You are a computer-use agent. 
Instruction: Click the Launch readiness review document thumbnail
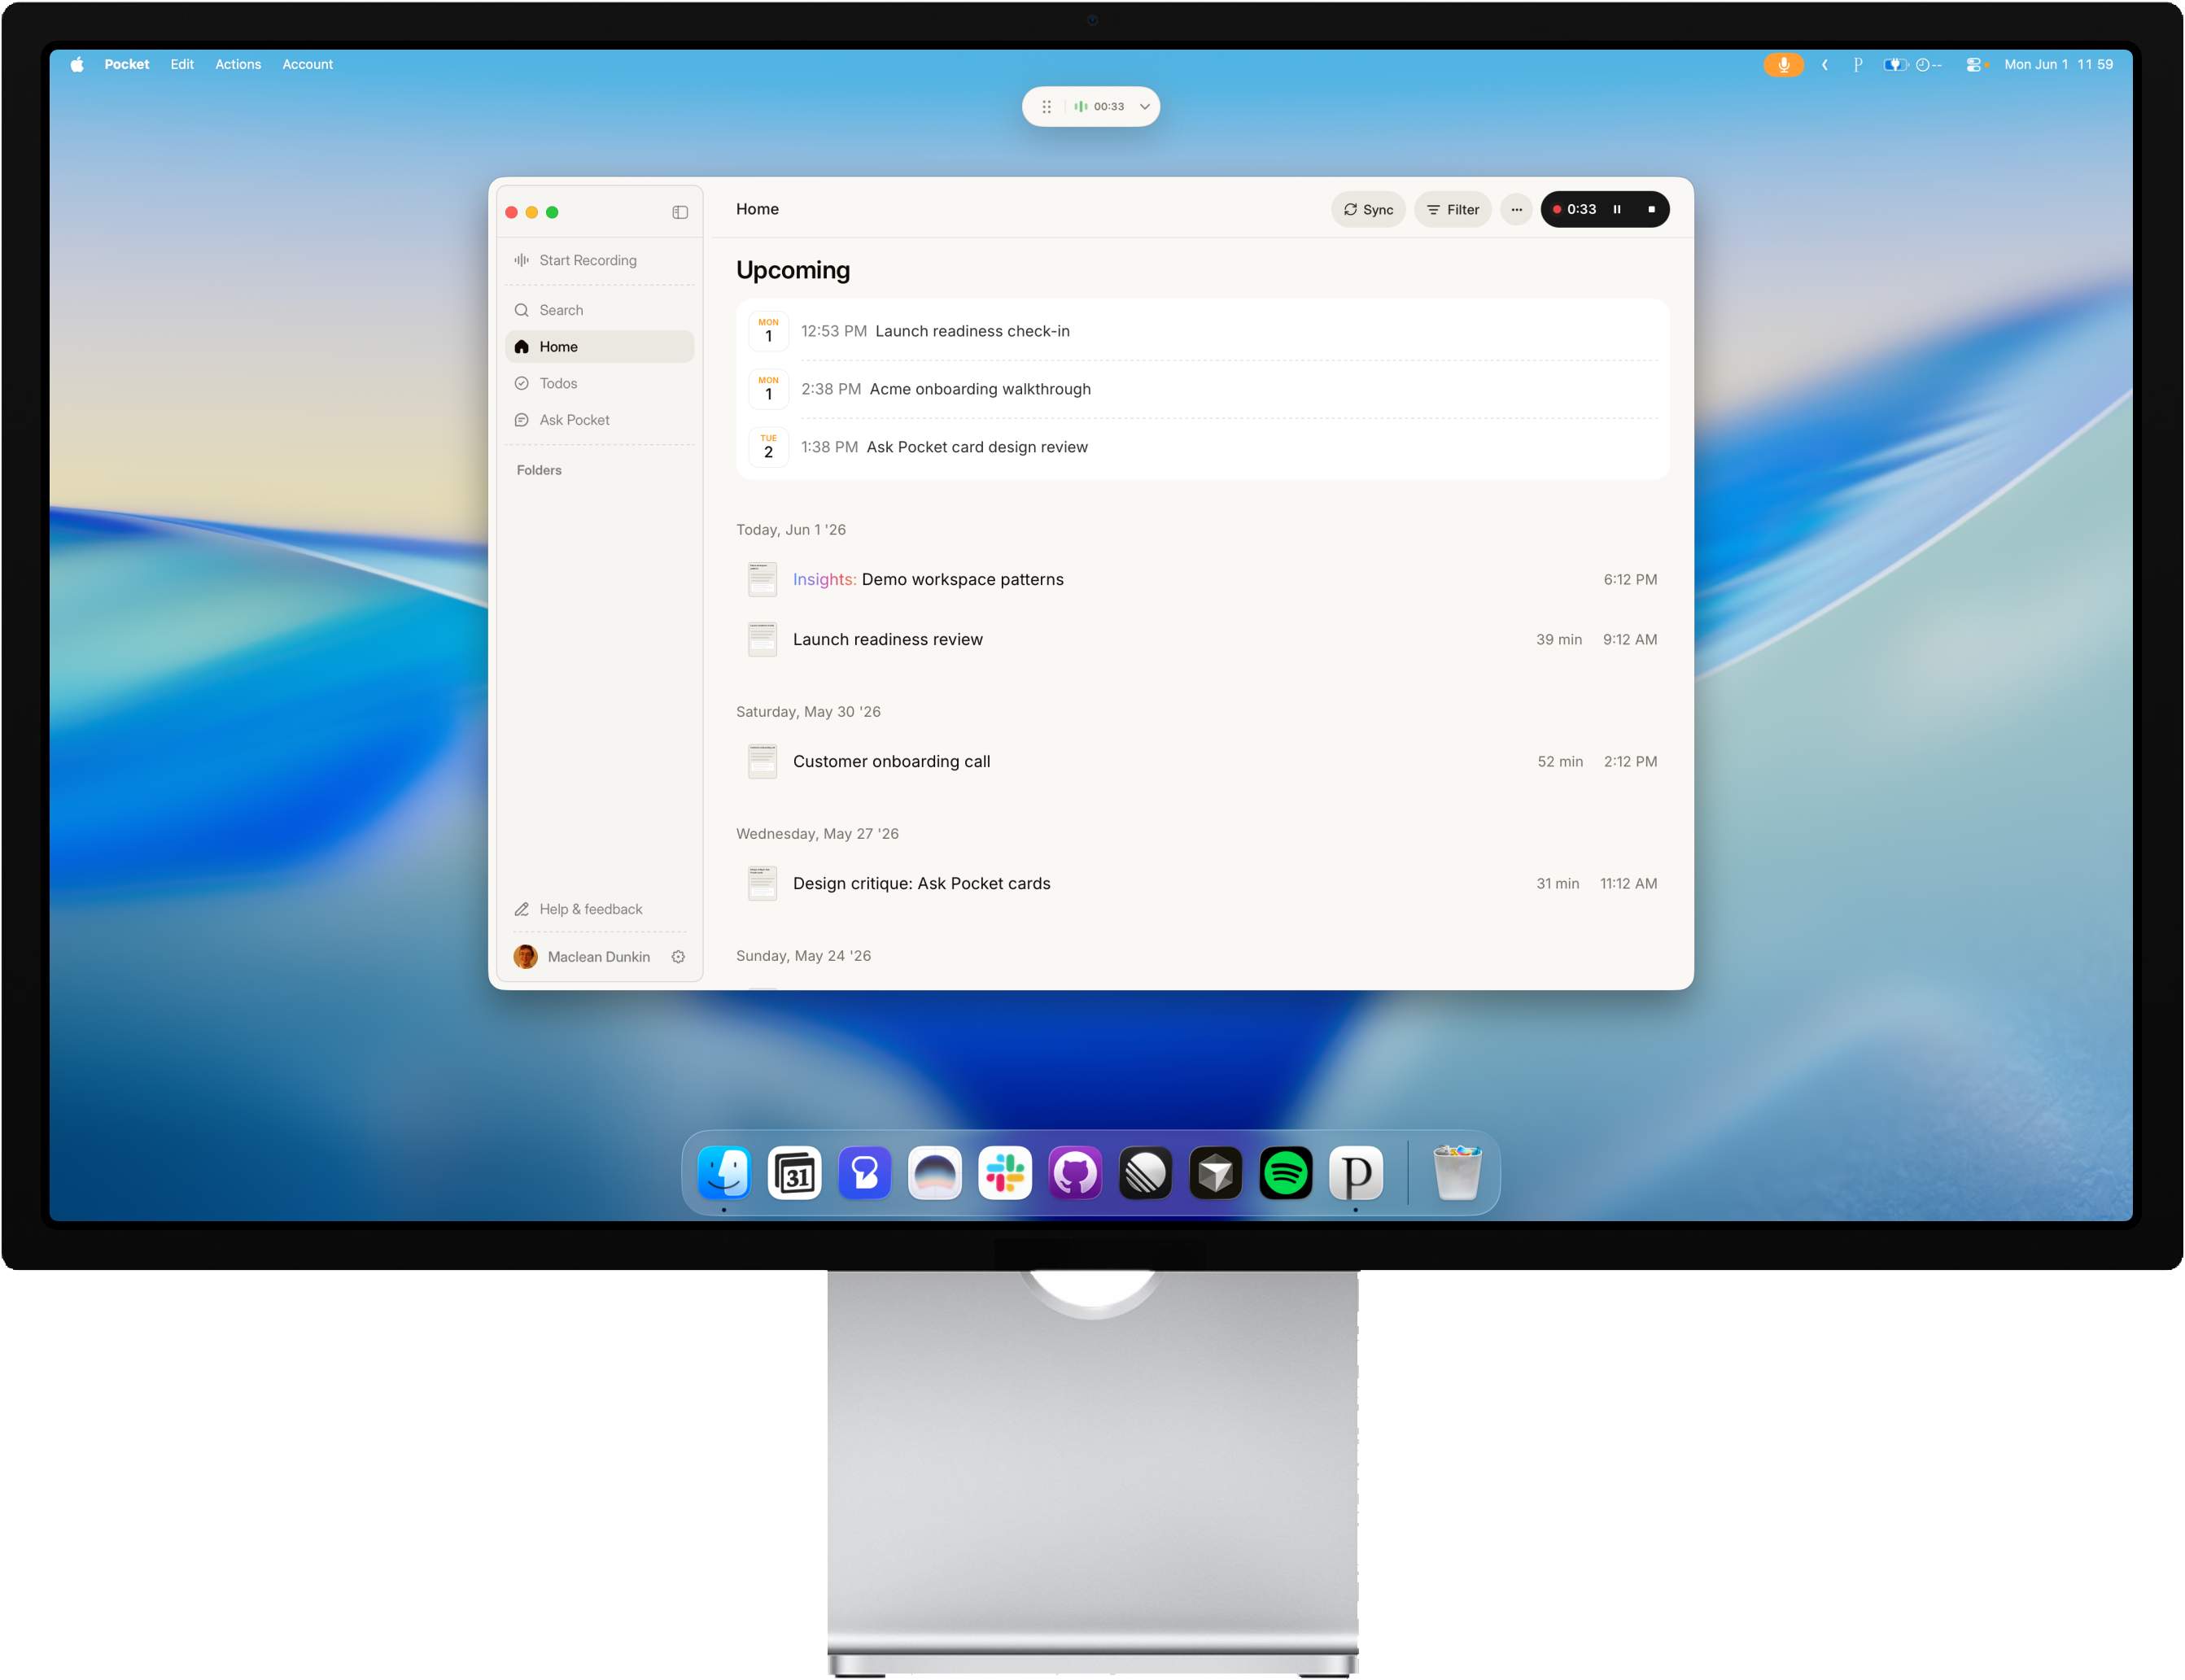point(762,639)
